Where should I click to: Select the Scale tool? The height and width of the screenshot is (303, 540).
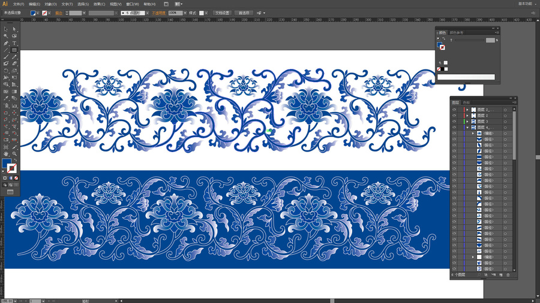pos(14,71)
